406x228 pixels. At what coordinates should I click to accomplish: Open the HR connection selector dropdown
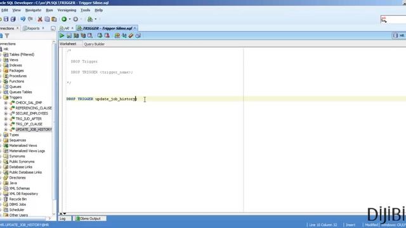(399, 35)
